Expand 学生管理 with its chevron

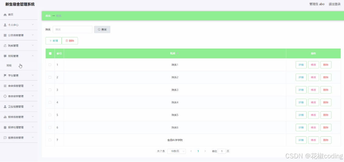click(33, 75)
